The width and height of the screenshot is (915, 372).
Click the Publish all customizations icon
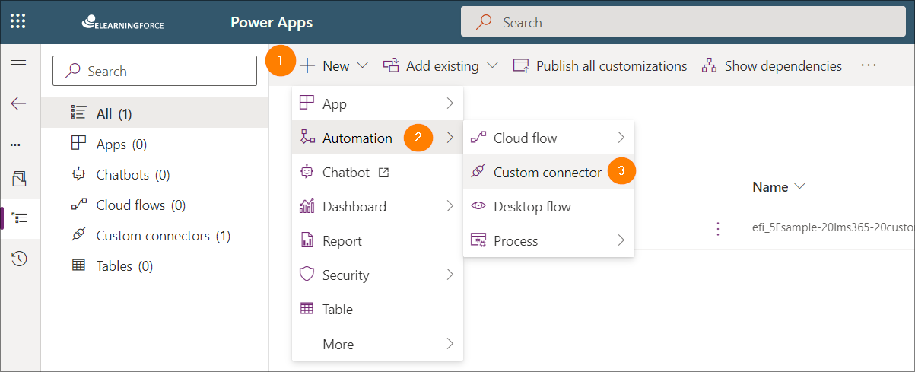tap(521, 66)
